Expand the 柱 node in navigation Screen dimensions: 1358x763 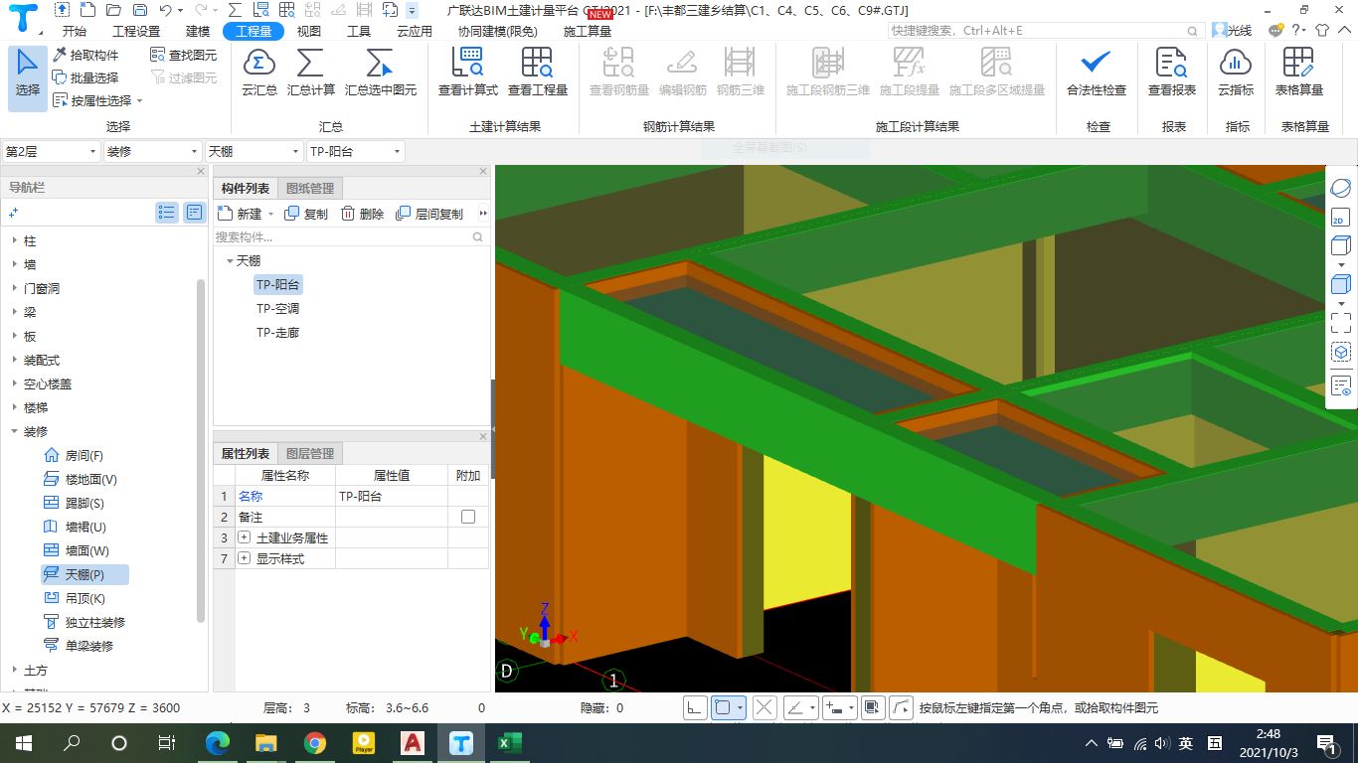(14, 241)
